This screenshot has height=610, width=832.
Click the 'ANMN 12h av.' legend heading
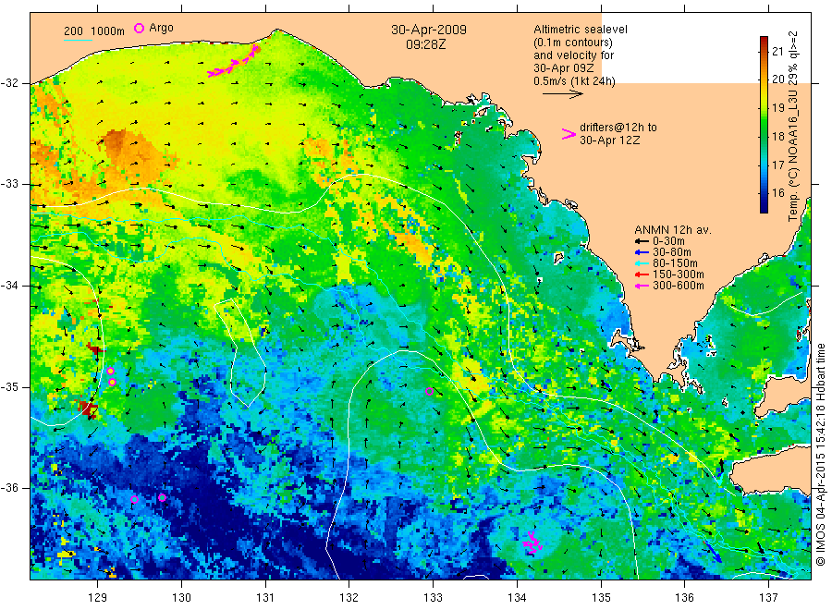pyautogui.click(x=673, y=230)
